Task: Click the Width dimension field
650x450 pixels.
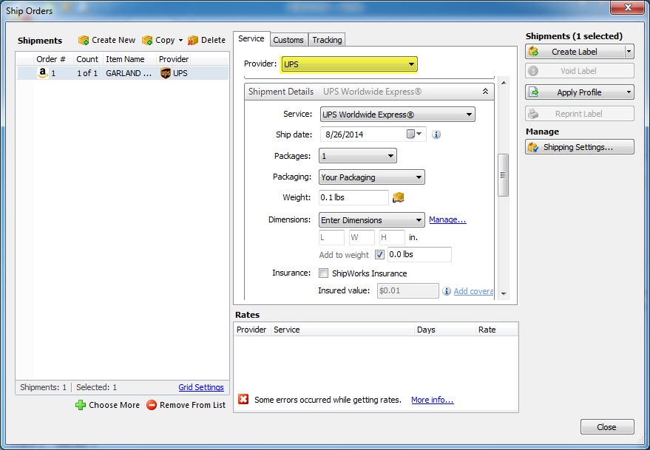Action: tap(362, 237)
